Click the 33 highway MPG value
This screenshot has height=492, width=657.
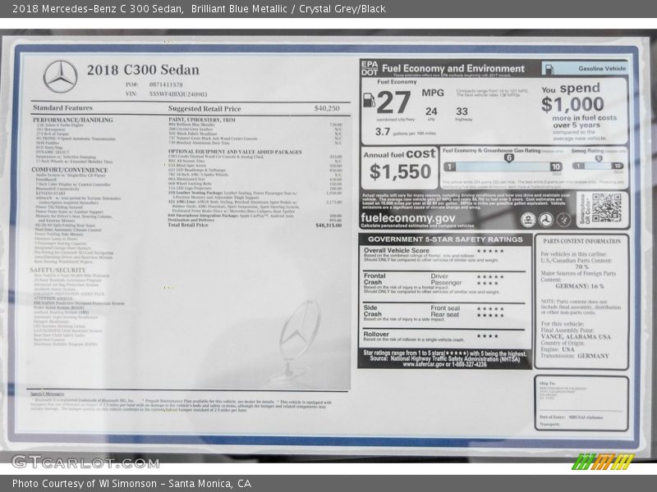coord(462,112)
